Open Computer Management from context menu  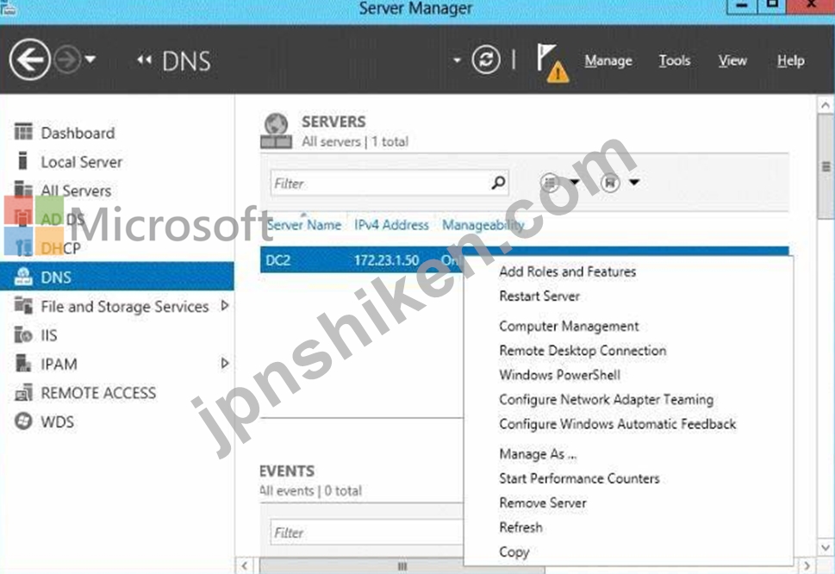click(x=570, y=327)
